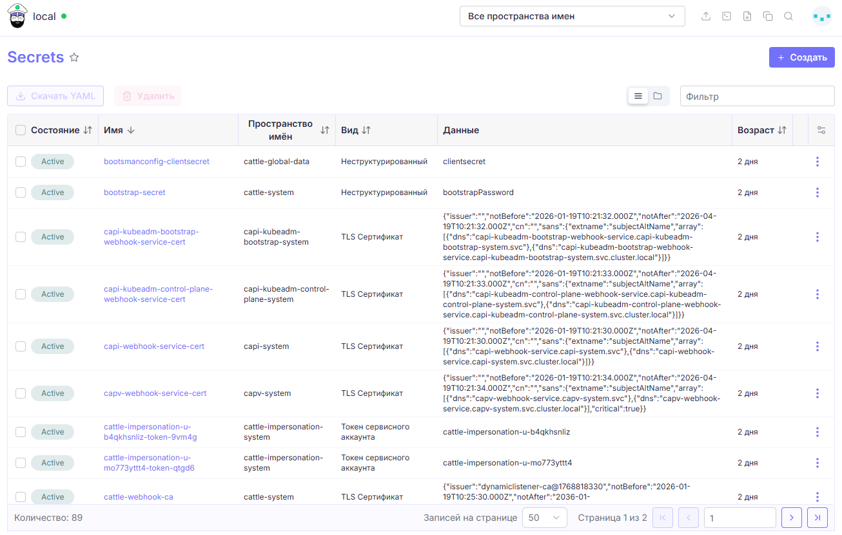Open row actions for bootsmanconfig-clientsecret
The height and width of the screenshot is (535, 842).
[818, 162]
